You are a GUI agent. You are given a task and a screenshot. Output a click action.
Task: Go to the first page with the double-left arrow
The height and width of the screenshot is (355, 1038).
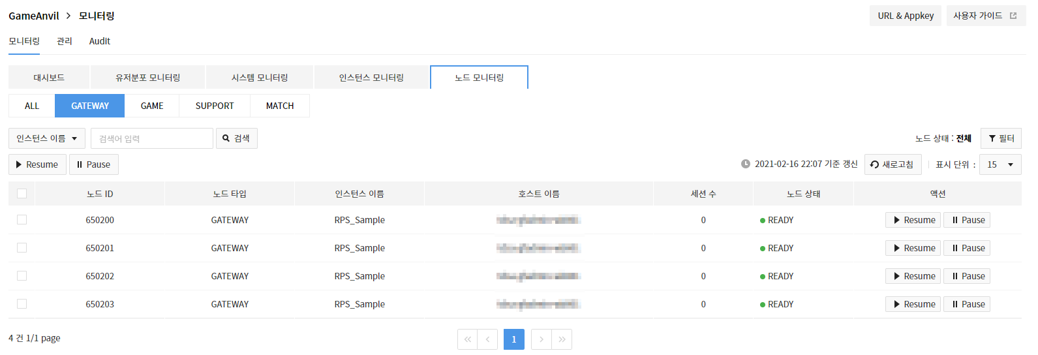point(467,339)
